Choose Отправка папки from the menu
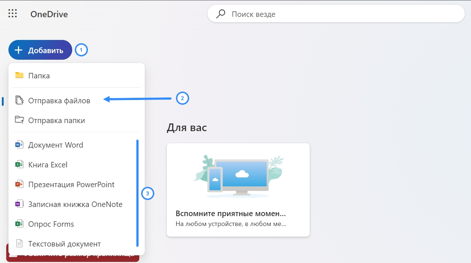The image size is (471, 263). pos(77,120)
